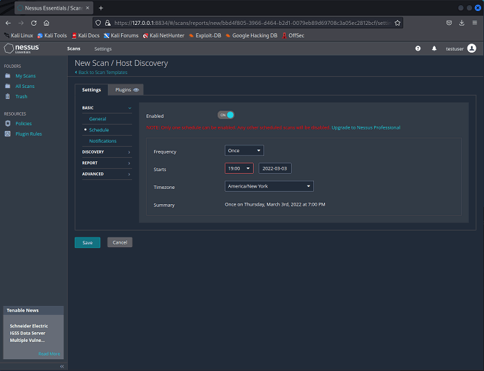
Task: Select Schedule under Basic
Action: click(99, 130)
